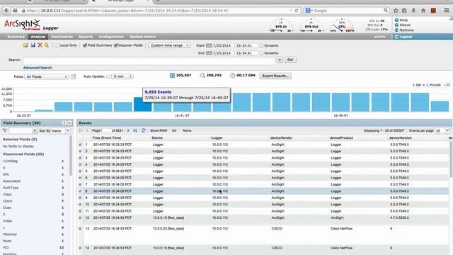Screen dimensions: 453x255
Task: Expand event row 13 details
Action: click(80, 228)
